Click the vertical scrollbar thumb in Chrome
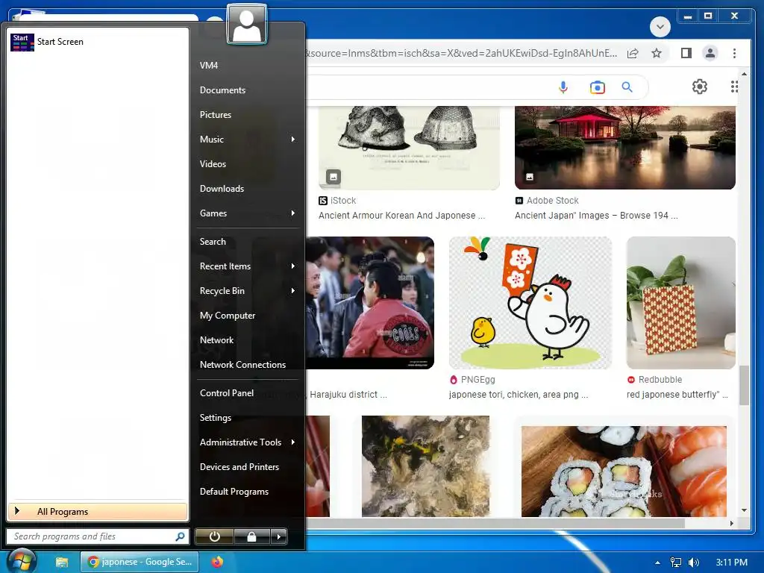This screenshot has width=764, height=573. (x=744, y=385)
